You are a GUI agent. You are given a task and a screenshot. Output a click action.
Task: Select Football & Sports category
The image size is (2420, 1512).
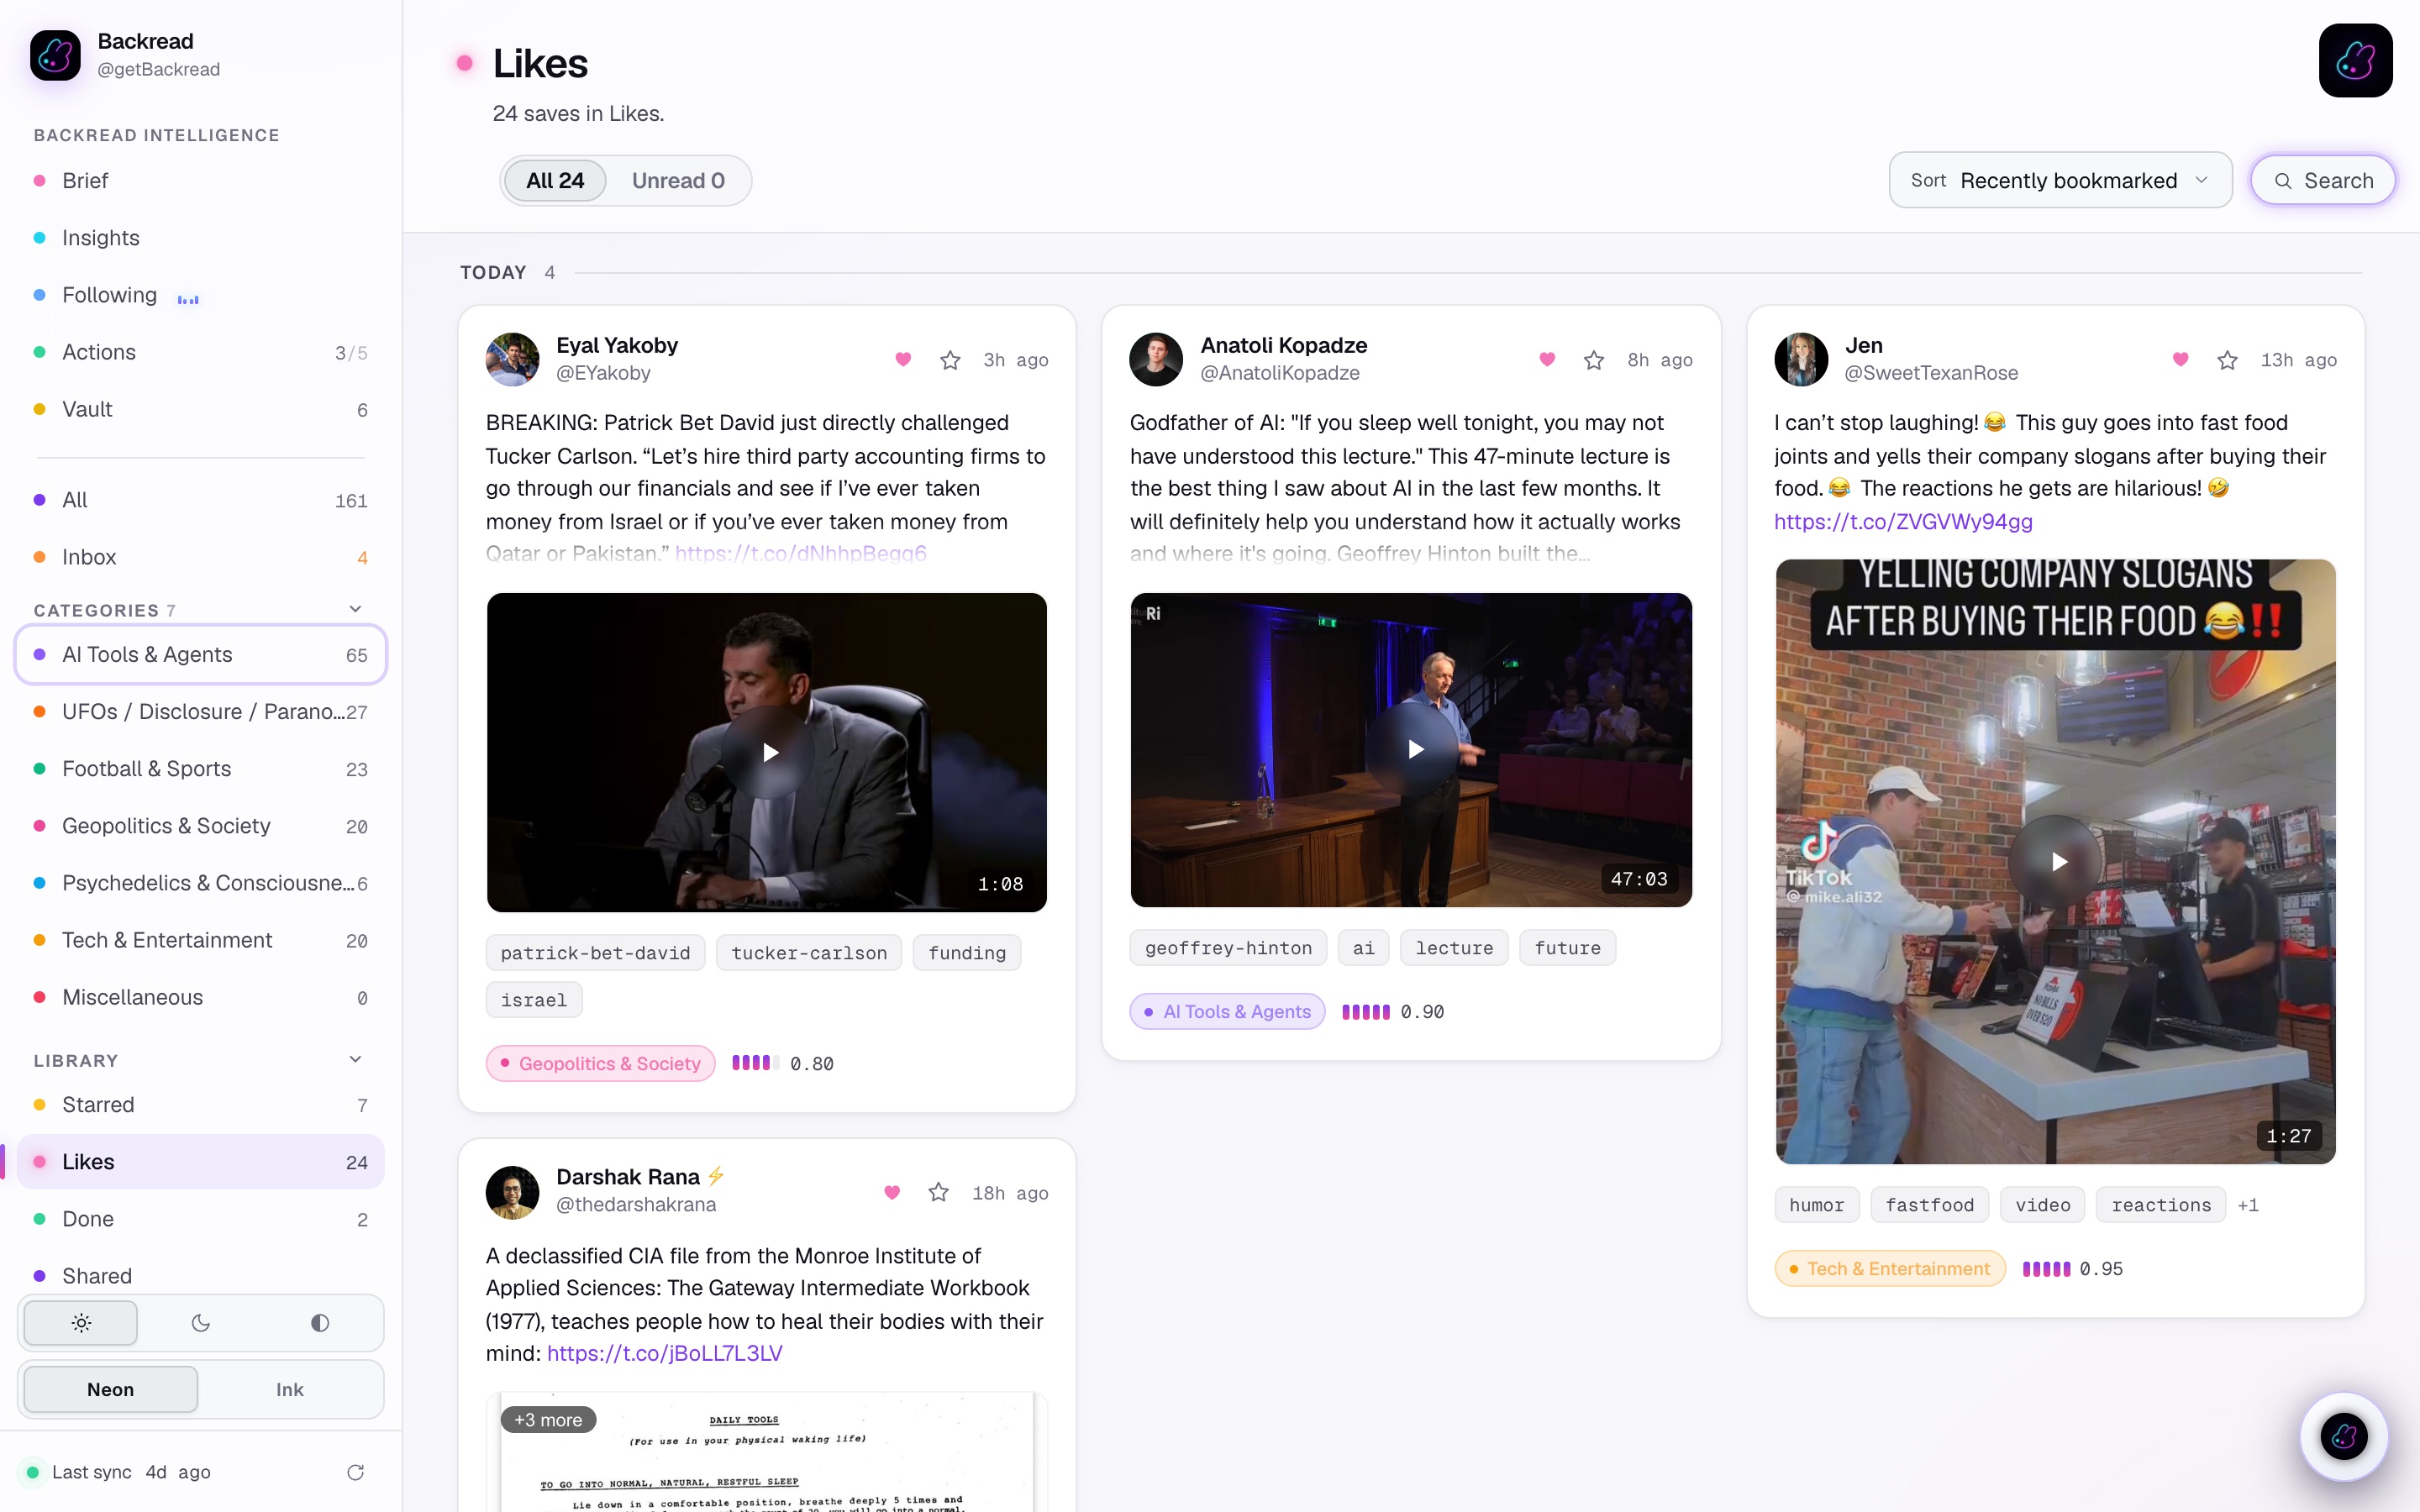(200, 769)
